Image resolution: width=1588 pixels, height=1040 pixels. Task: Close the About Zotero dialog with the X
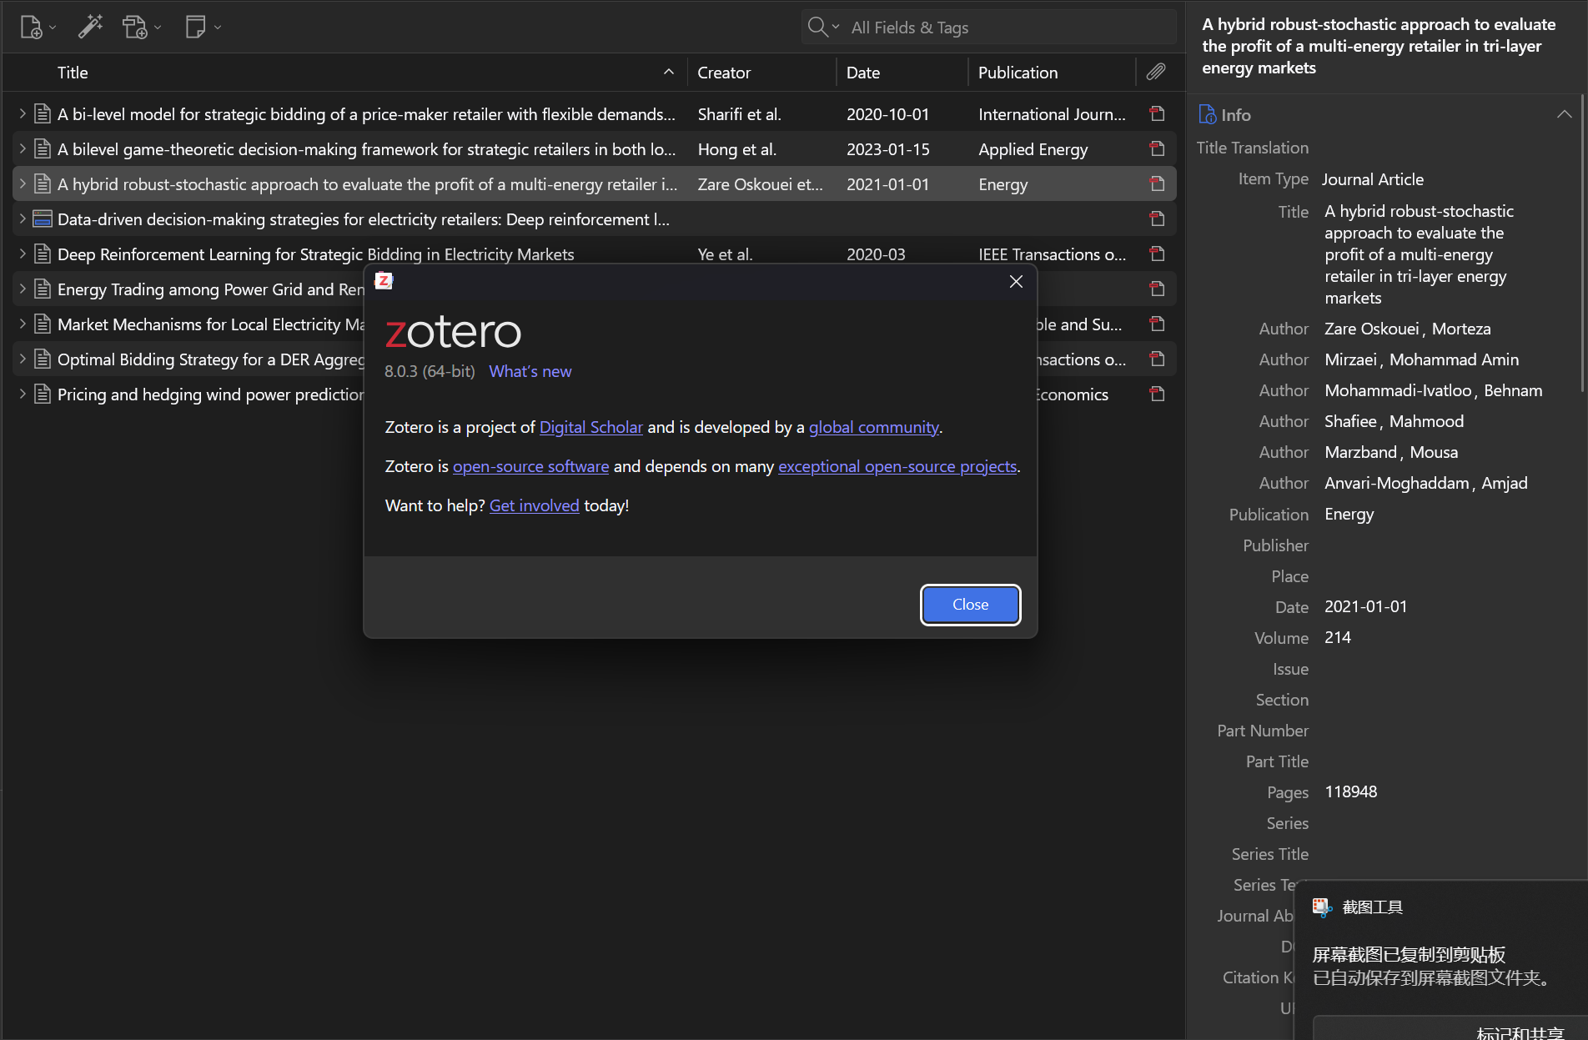(1016, 282)
